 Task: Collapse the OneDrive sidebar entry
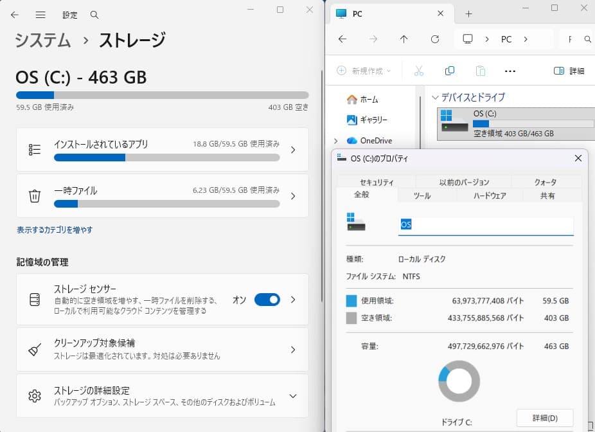coord(335,140)
